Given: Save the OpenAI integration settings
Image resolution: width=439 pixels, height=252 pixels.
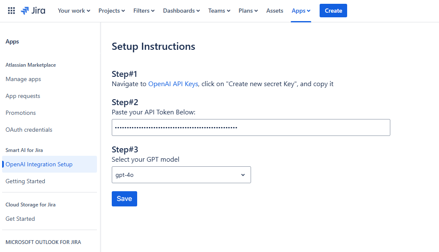Looking at the screenshot, I should pos(124,199).
